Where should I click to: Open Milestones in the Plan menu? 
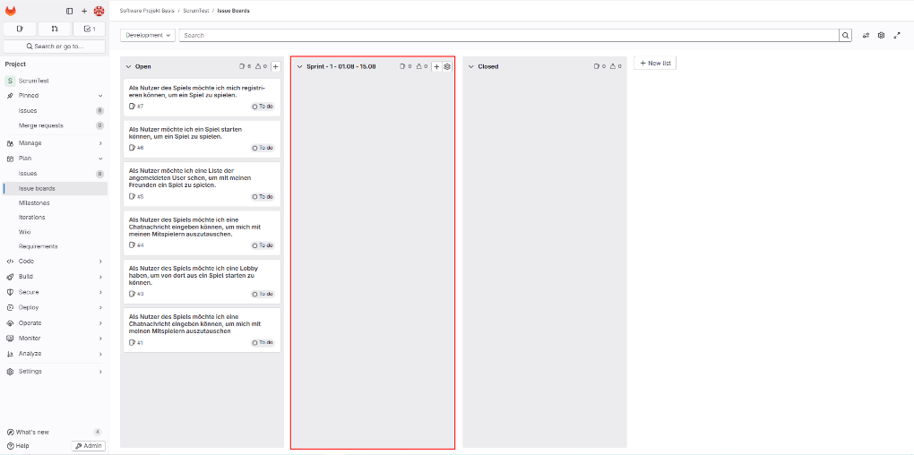click(x=34, y=203)
